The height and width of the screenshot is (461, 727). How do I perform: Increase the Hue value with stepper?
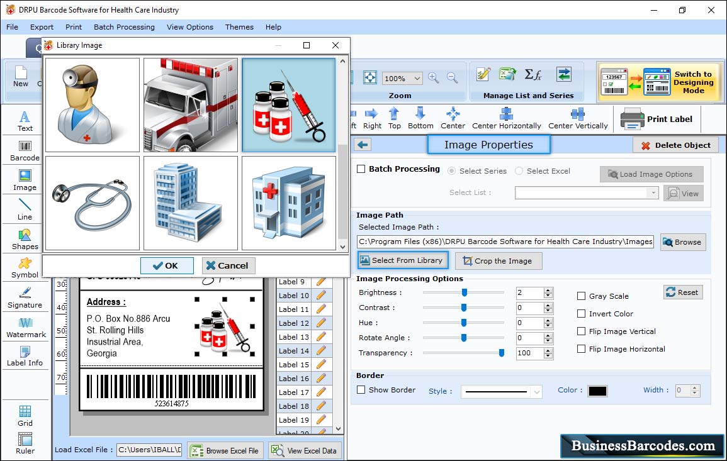pos(548,321)
